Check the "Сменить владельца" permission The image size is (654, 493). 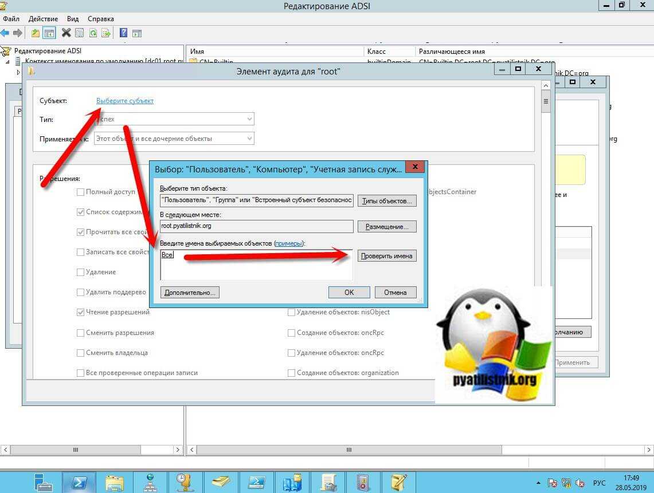pyautogui.click(x=81, y=353)
